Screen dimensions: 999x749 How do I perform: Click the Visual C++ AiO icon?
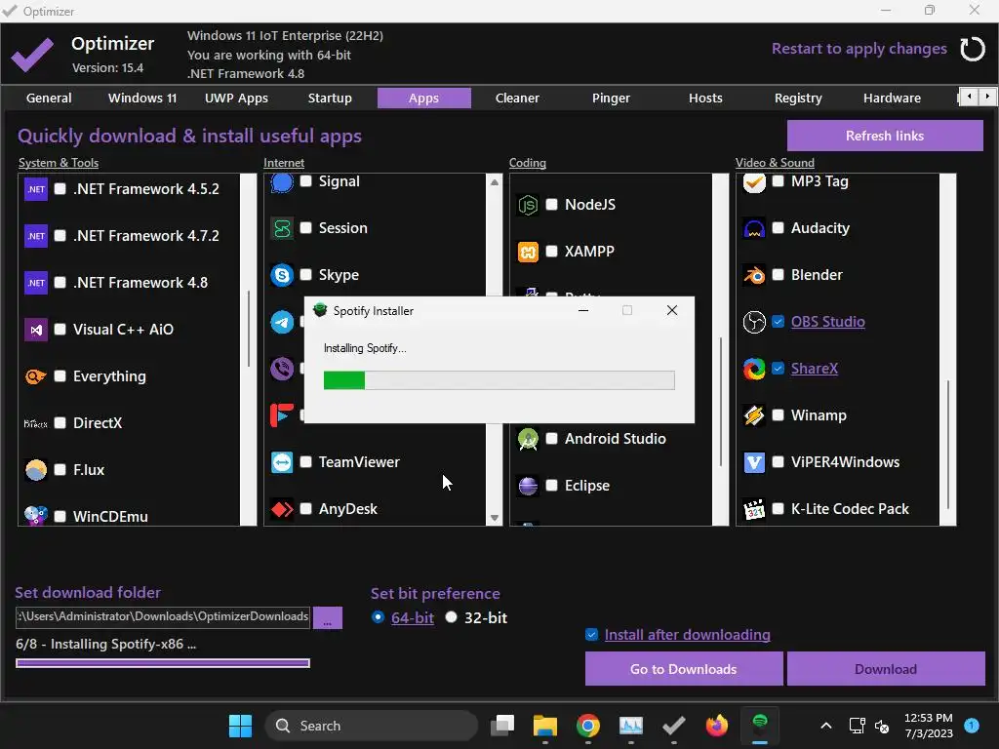(x=36, y=330)
